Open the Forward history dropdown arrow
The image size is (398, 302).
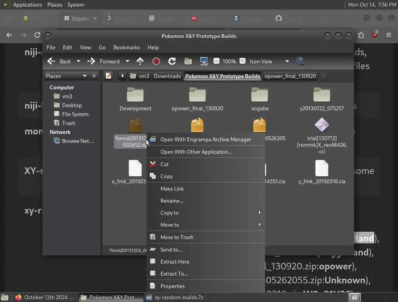point(127,61)
